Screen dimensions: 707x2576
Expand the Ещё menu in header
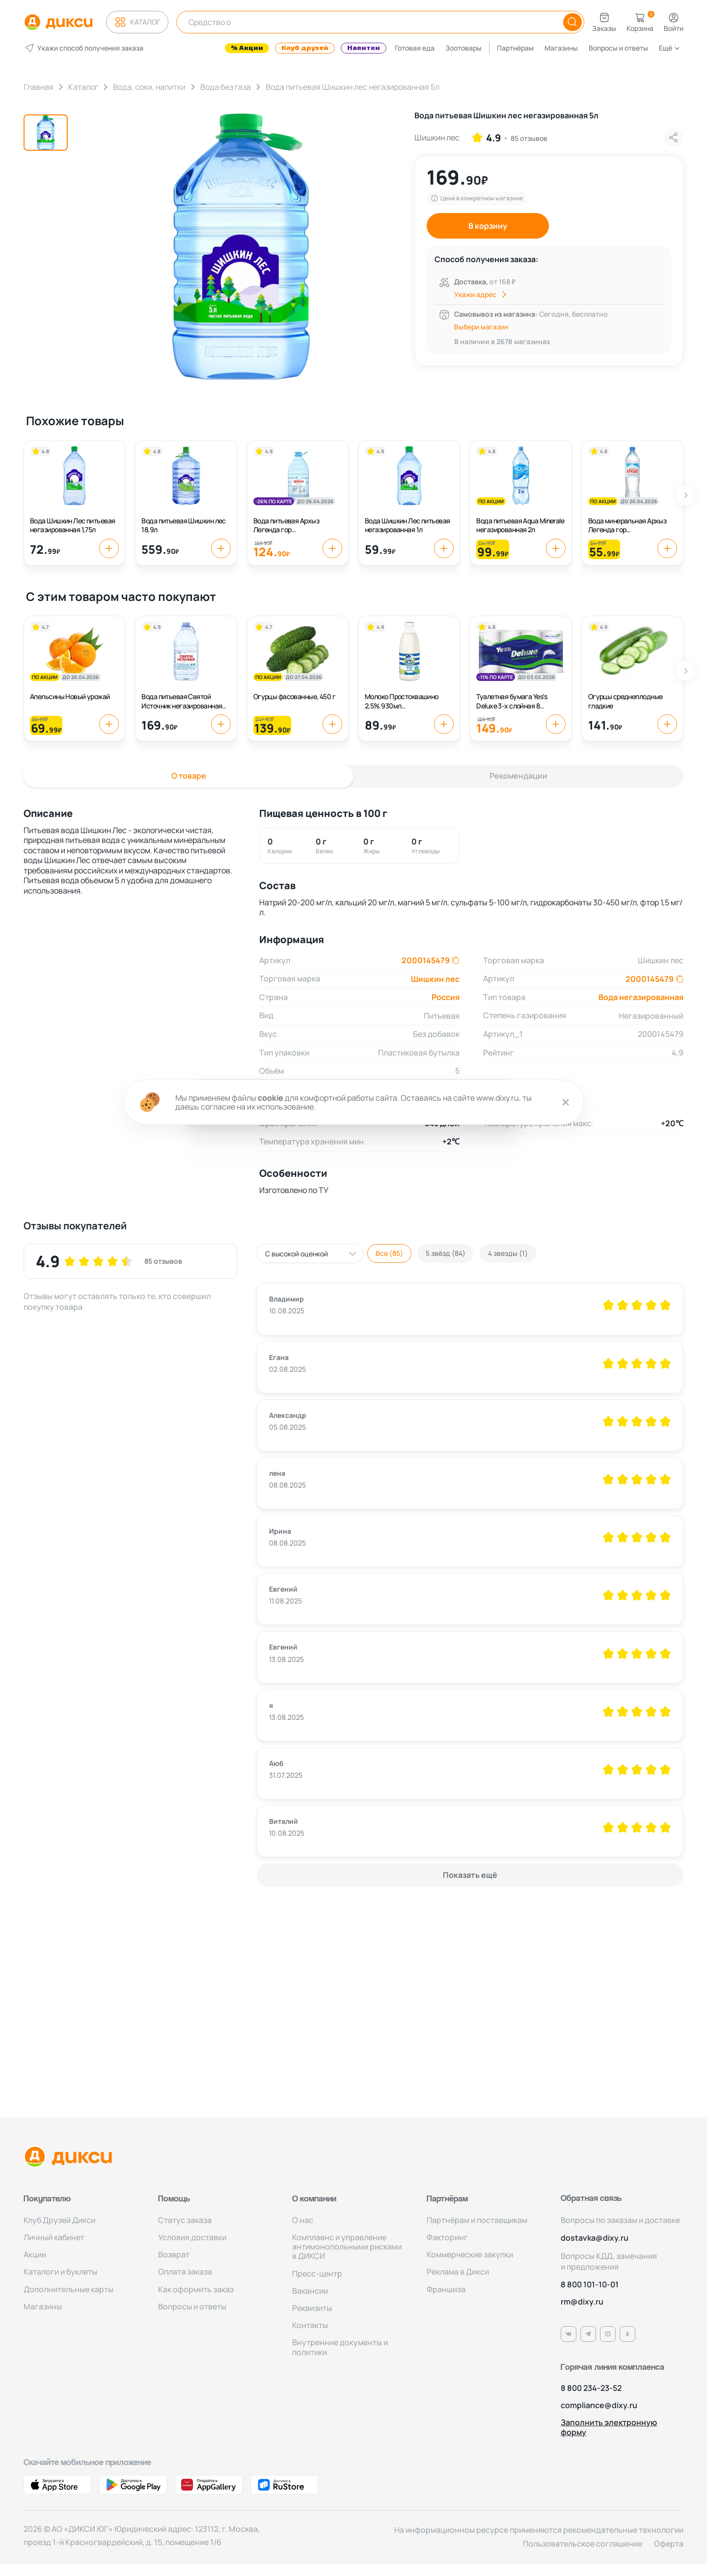(669, 48)
